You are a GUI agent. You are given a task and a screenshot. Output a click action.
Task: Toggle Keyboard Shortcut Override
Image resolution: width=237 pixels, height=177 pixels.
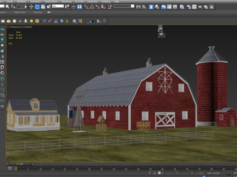[x=79, y=7]
